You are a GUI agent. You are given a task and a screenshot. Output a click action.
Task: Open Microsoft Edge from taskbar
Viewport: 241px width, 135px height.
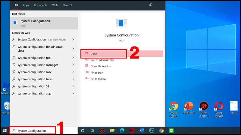[122, 130]
